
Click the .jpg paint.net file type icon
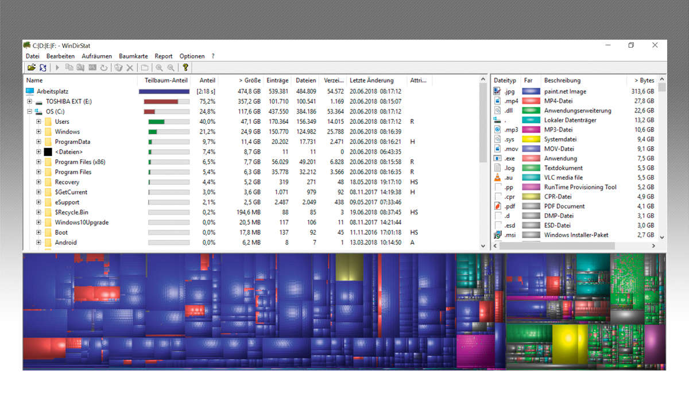[498, 91]
